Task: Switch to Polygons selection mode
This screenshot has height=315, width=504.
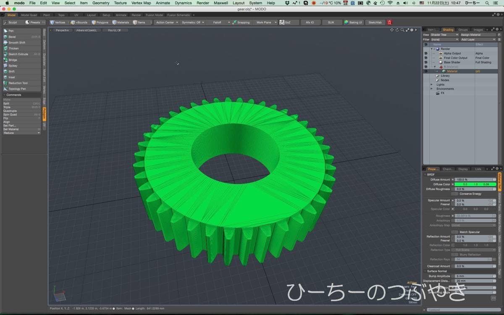Action: tap(100, 22)
